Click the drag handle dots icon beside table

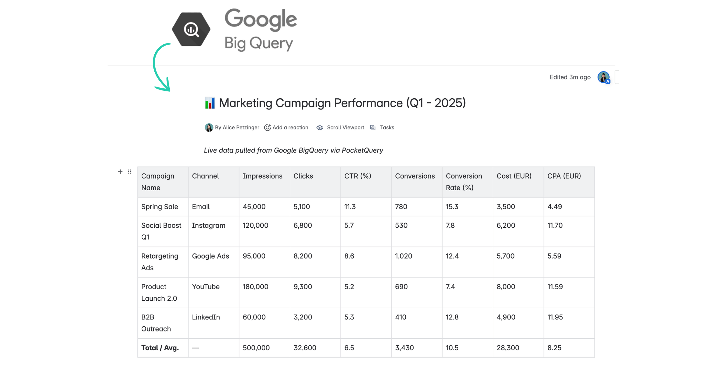click(130, 172)
